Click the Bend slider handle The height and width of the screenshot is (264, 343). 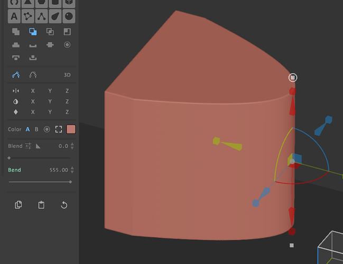[x=70, y=182]
